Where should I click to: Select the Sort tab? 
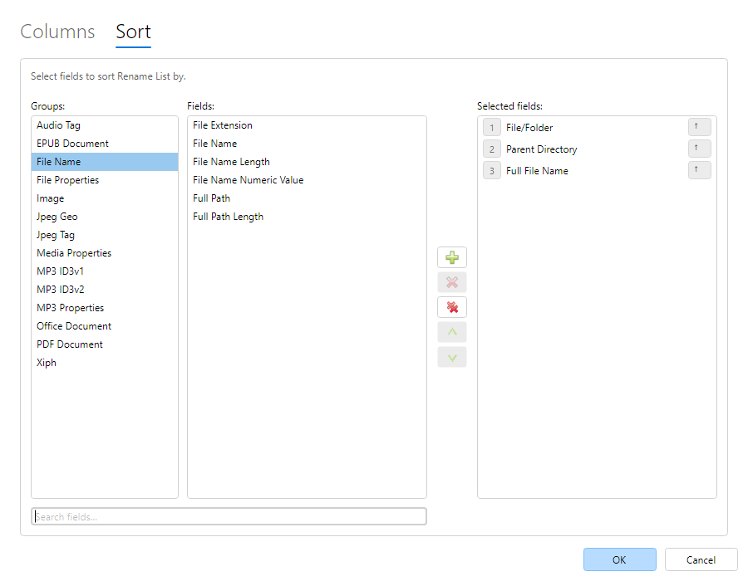(x=133, y=32)
